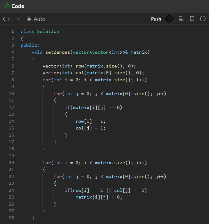Click line number 28 in the gutter
Image resolution: width=209 pixels, height=224 pixels.
[x=11, y=218]
